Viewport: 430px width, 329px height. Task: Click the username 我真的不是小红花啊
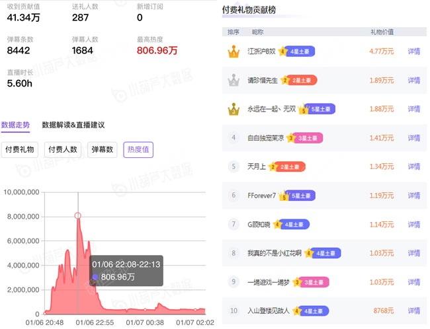click(275, 253)
